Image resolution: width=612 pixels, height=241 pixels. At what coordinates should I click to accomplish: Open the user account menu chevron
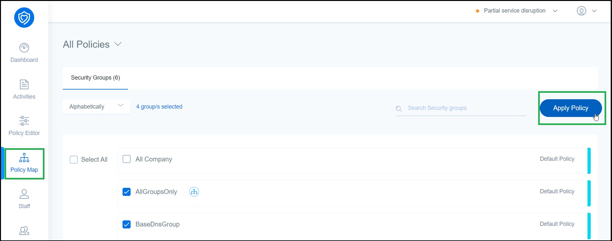(594, 11)
